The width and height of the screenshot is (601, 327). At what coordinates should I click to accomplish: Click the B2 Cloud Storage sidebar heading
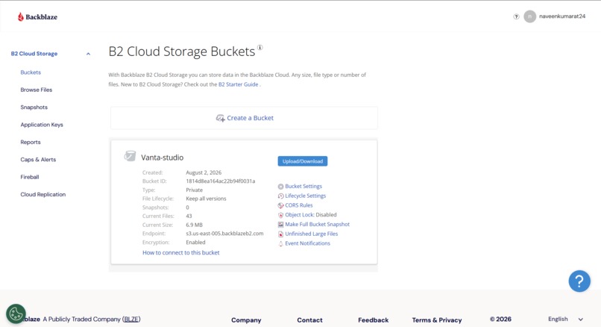(34, 54)
